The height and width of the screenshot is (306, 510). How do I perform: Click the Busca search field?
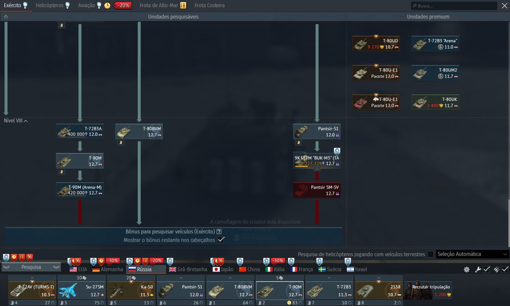[x=454, y=6]
